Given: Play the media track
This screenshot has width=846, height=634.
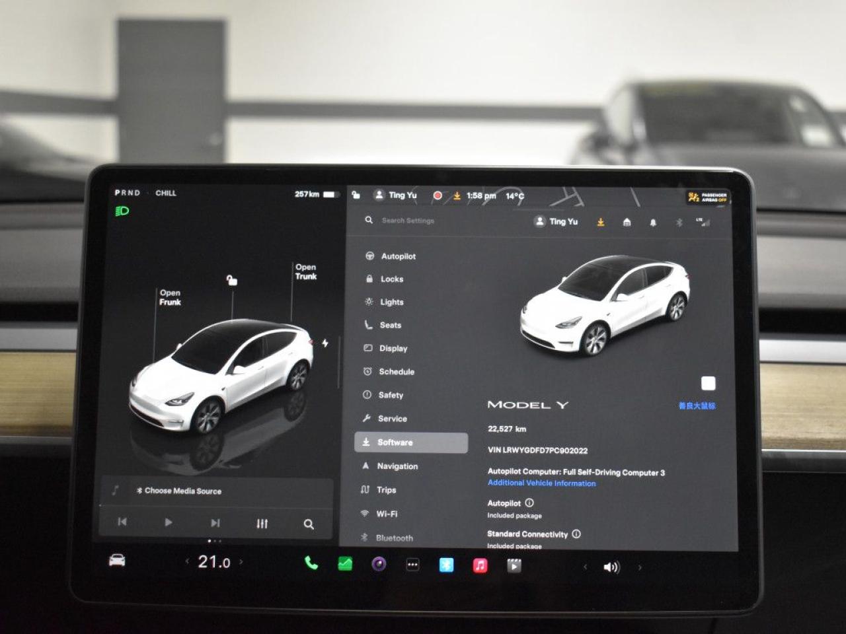Looking at the screenshot, I should tap(169, 522).
